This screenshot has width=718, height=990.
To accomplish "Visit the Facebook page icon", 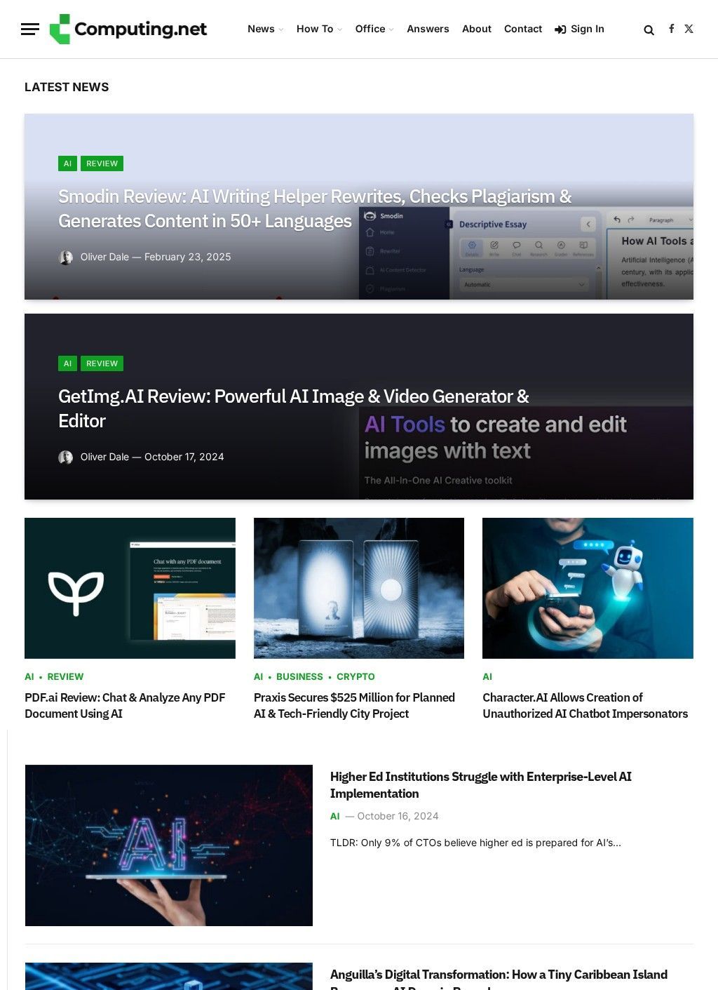I will 671,29.
